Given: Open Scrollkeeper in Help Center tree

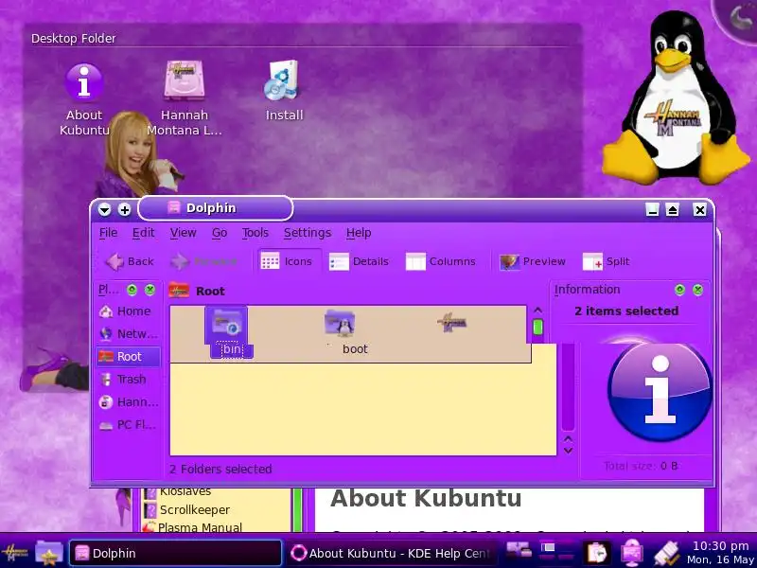Looking at the screenshot, I should coord(187,510).
